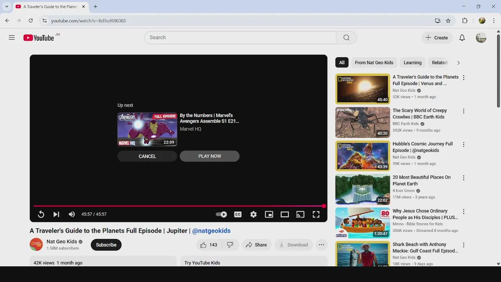Viewport: 501px width, 282px height.
Task: Open the Creepy Crawlies beetle thumbnail
Action: click(x=362, y=123)
